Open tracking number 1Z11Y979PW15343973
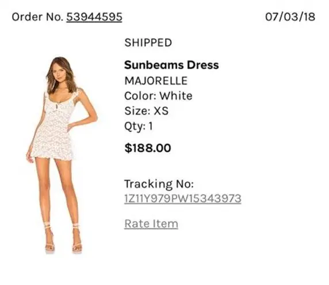 click(183, 199)
